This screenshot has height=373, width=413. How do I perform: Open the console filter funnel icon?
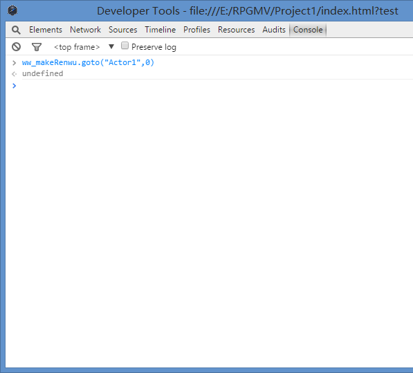click(x=37, y=47)
